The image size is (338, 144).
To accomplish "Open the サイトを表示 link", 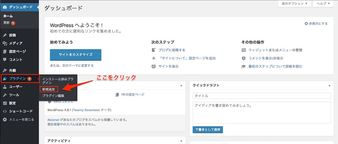I will point(168,66).
